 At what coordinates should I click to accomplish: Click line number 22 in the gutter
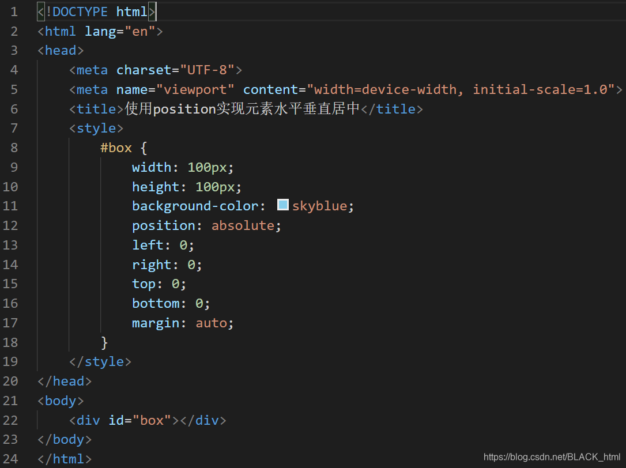point(10,420)
